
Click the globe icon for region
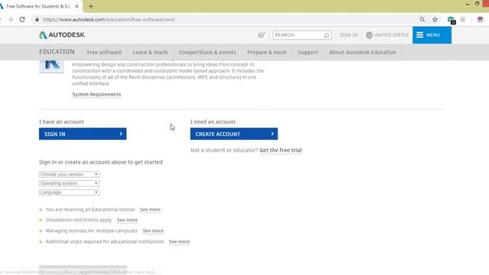(x=369, y=35)
